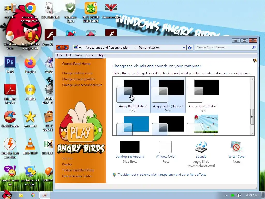The height and width of the screenshot is (199, 265).
Task: Click the volume speaker tray icon
Action: 239,195
